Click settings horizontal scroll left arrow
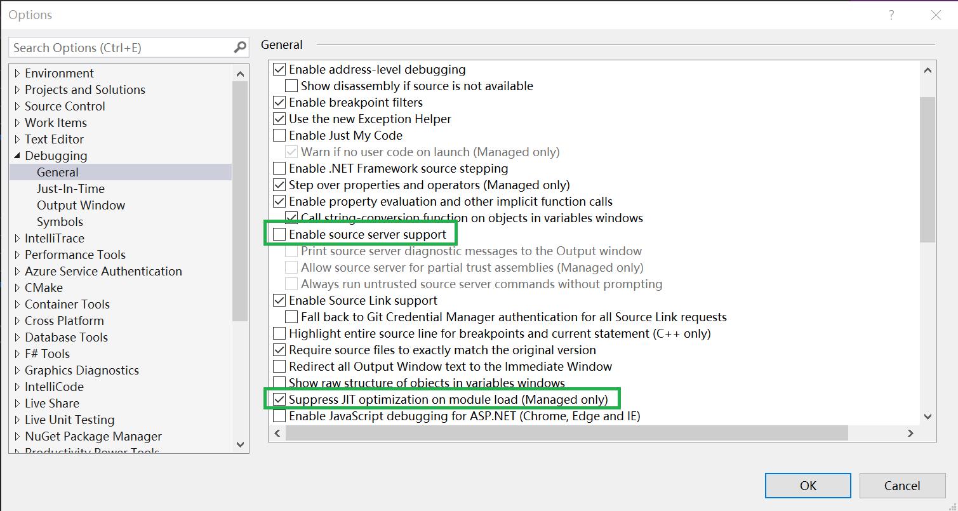The height and width of the screenshot is (511, 958). pyautogui.click(x=277, y=433)
